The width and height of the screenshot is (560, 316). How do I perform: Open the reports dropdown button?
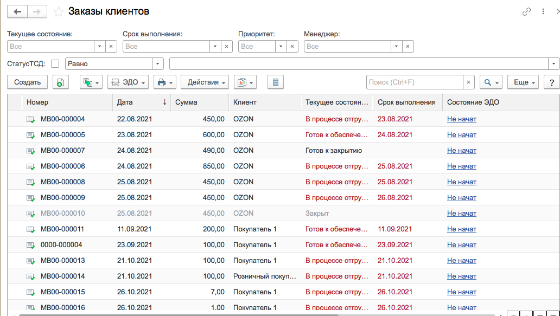click(245, 82)
